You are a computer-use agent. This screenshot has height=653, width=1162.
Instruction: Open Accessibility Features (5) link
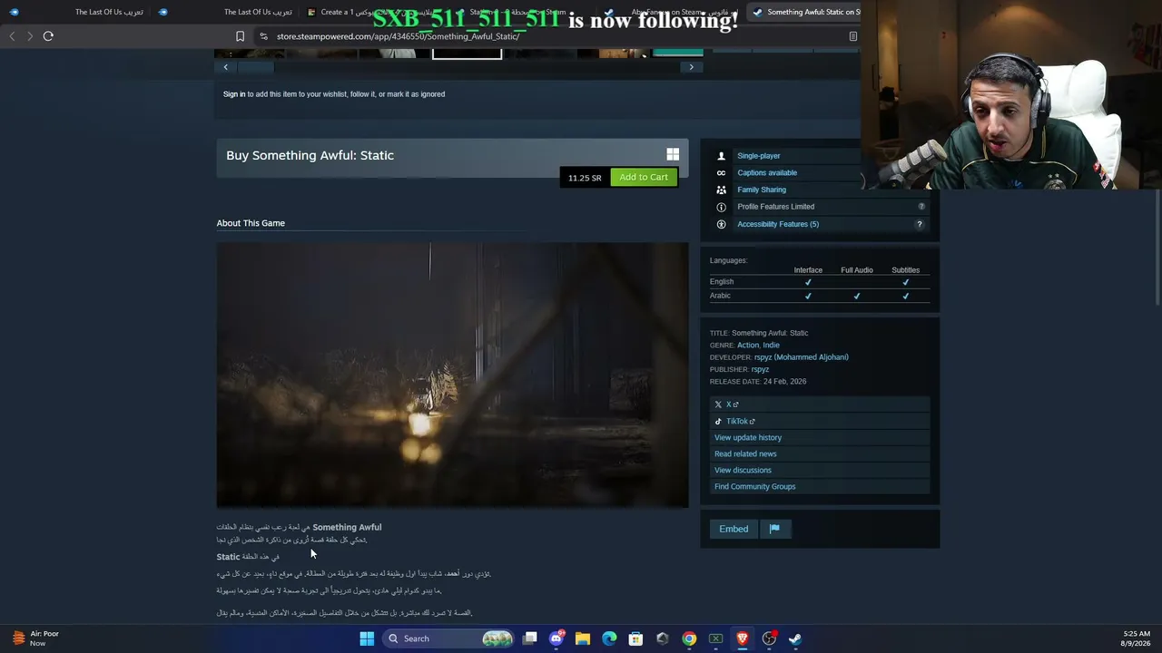click(778, 224)
